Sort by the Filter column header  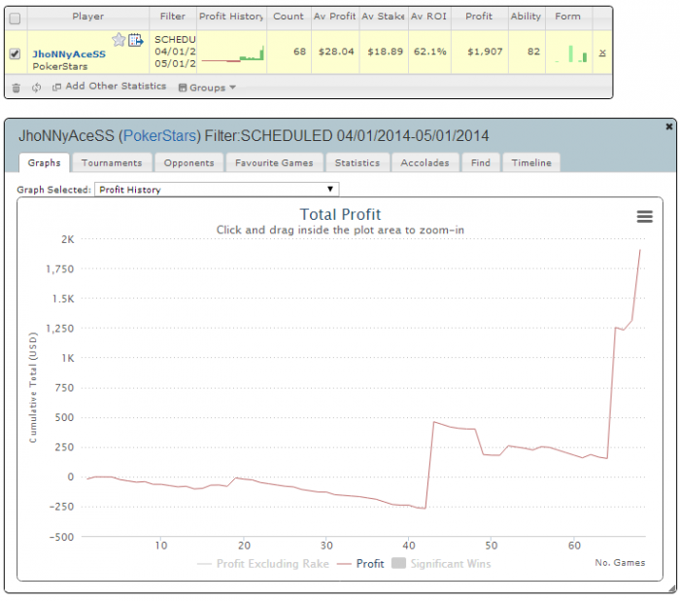coord(173,17)
